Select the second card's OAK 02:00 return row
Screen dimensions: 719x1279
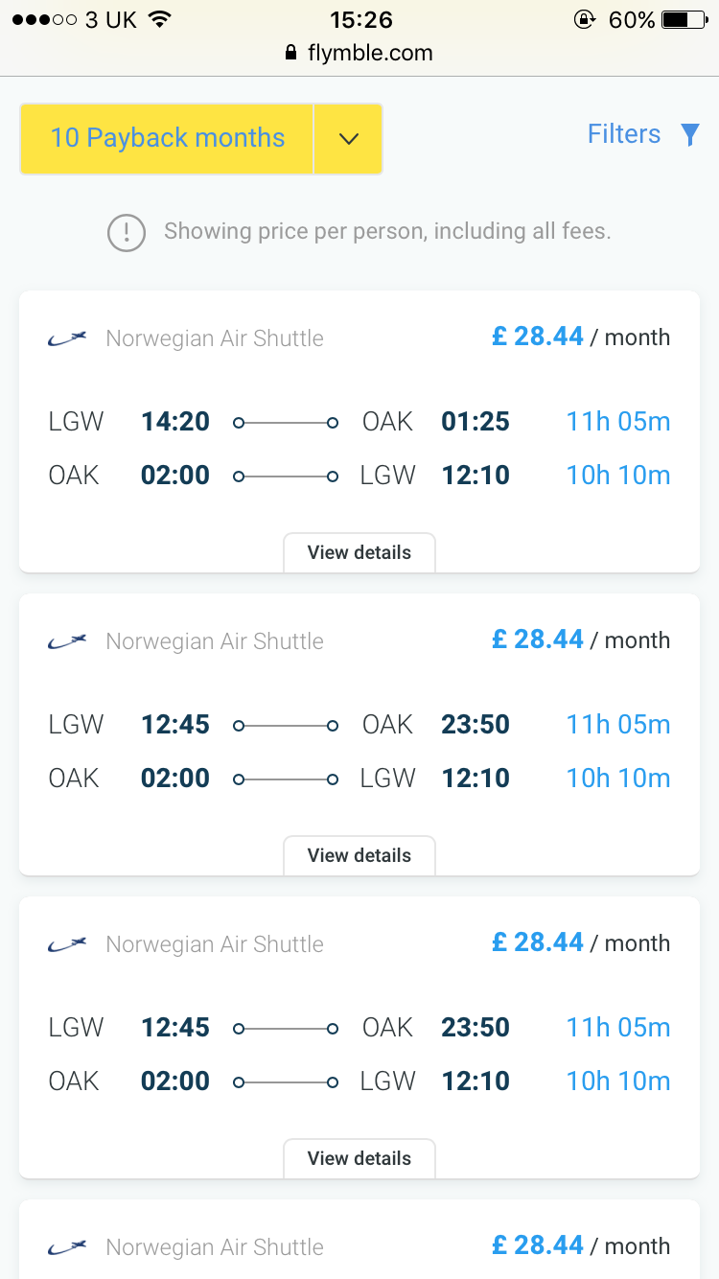pyautogui.click(x=359, y=779)
